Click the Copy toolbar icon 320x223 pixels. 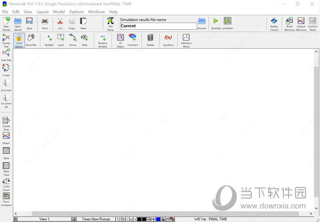tap(72, 23)
